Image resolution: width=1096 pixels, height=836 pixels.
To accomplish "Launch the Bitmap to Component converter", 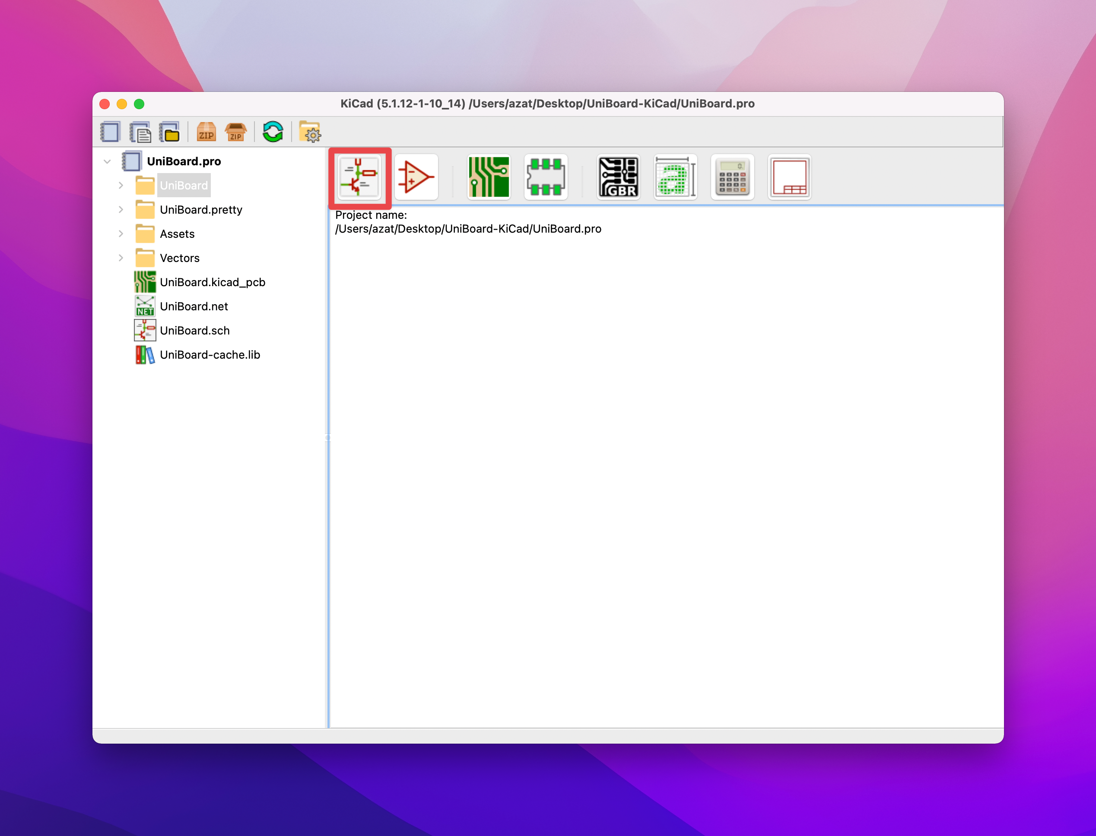I will click(675, 177).
